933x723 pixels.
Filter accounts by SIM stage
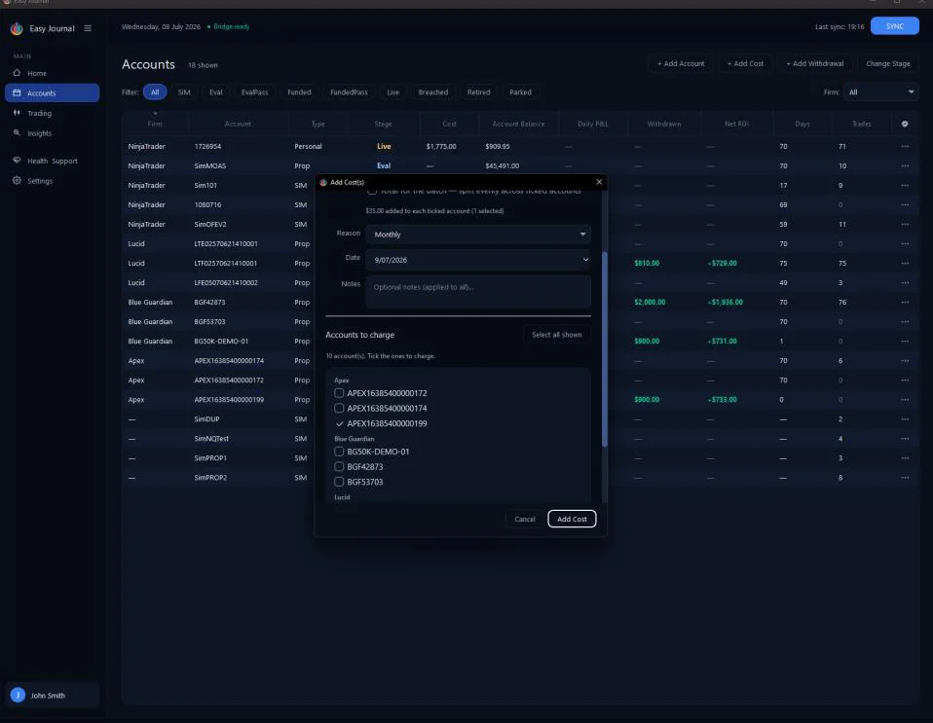pyautogui.click(x=184, y=92)
